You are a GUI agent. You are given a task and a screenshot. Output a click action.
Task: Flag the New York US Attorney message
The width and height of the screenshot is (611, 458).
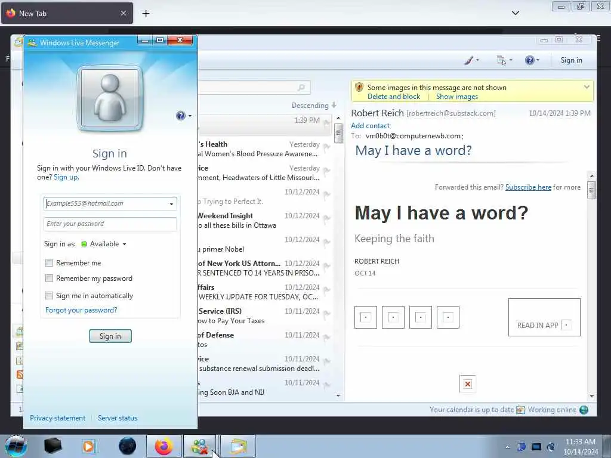[326, 267]
